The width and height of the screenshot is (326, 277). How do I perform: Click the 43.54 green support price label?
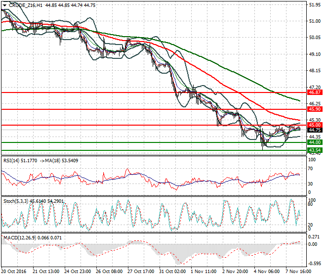click(x=315, y=150)
